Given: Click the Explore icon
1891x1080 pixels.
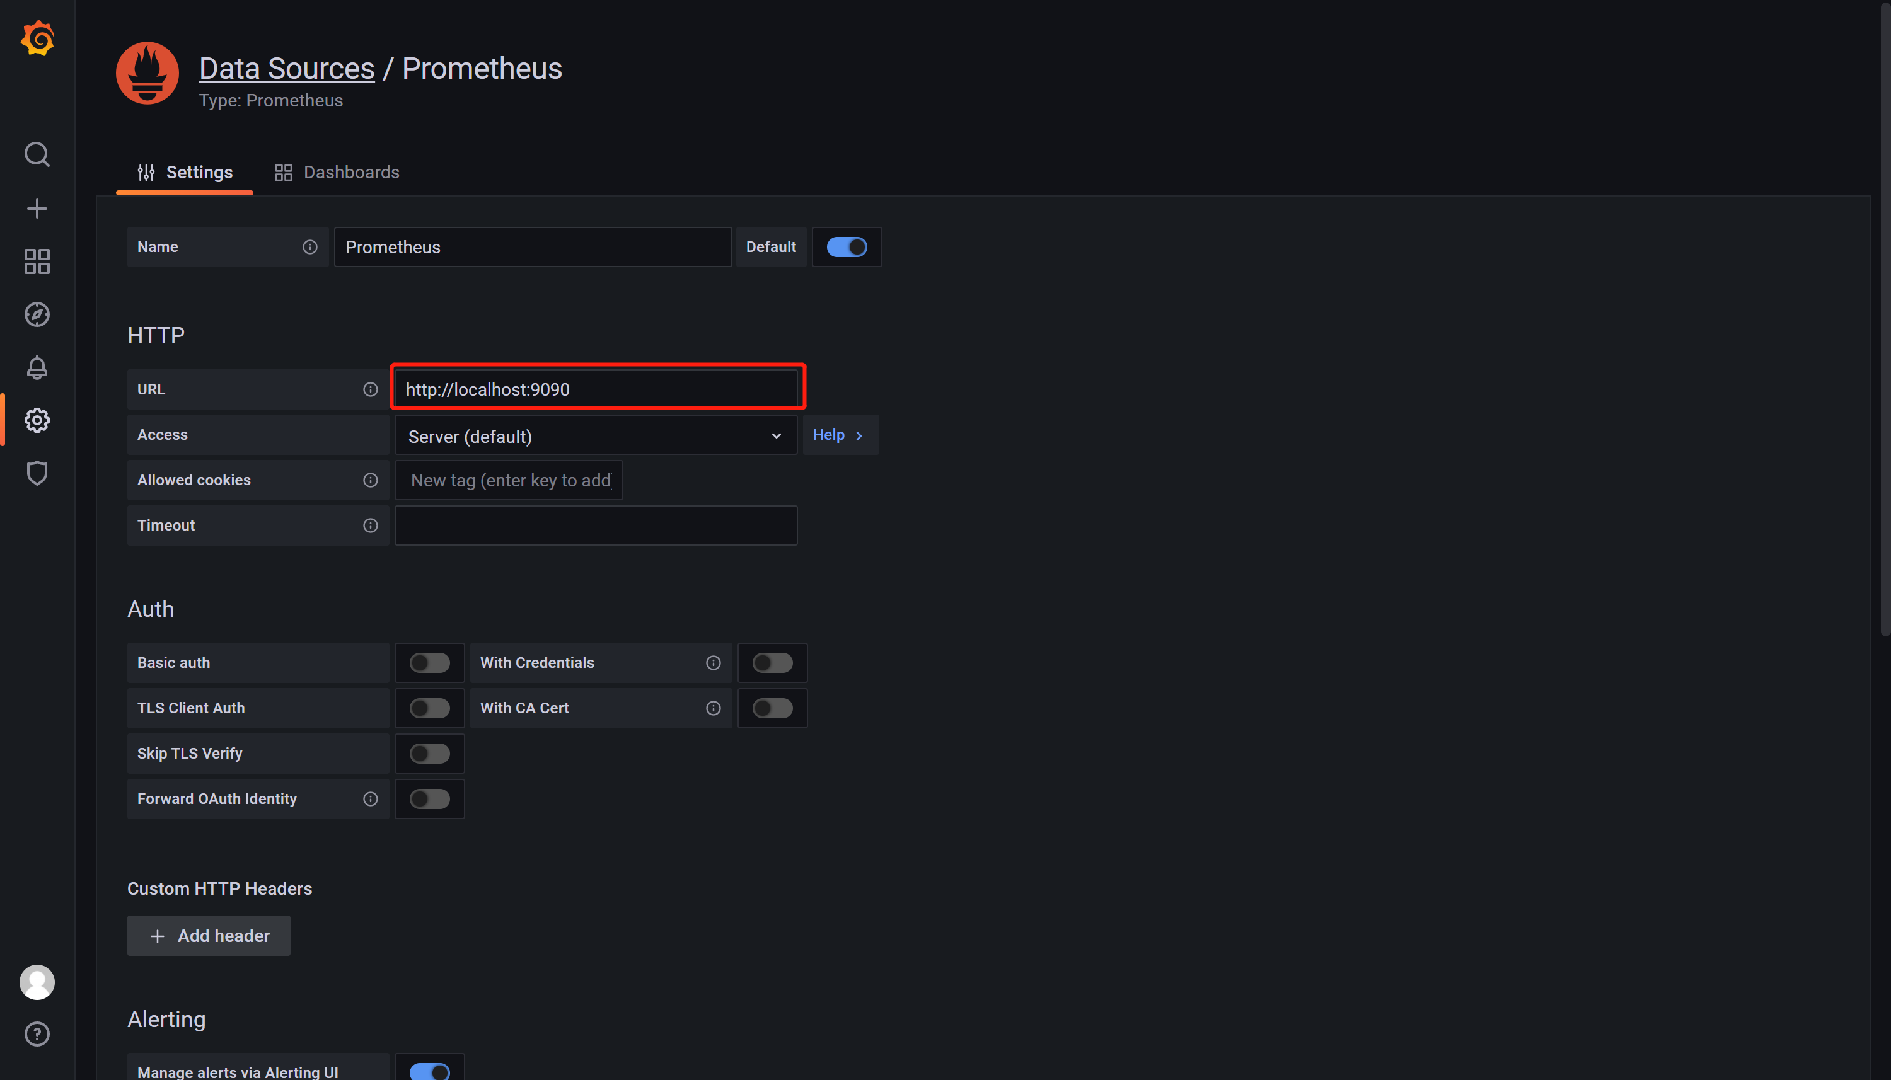Looking at the screenshot, I should click(35, 314).
